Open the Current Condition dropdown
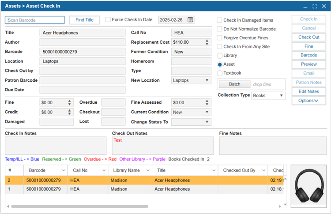The height and width of the screenshot is (214, 331). click(207, 112)
